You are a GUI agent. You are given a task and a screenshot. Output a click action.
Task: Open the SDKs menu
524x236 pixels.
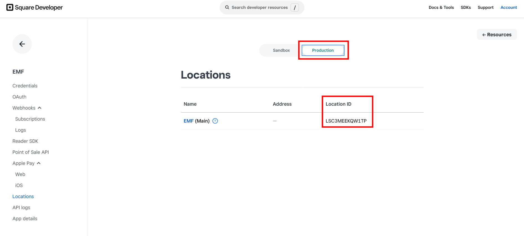(466, 7)
